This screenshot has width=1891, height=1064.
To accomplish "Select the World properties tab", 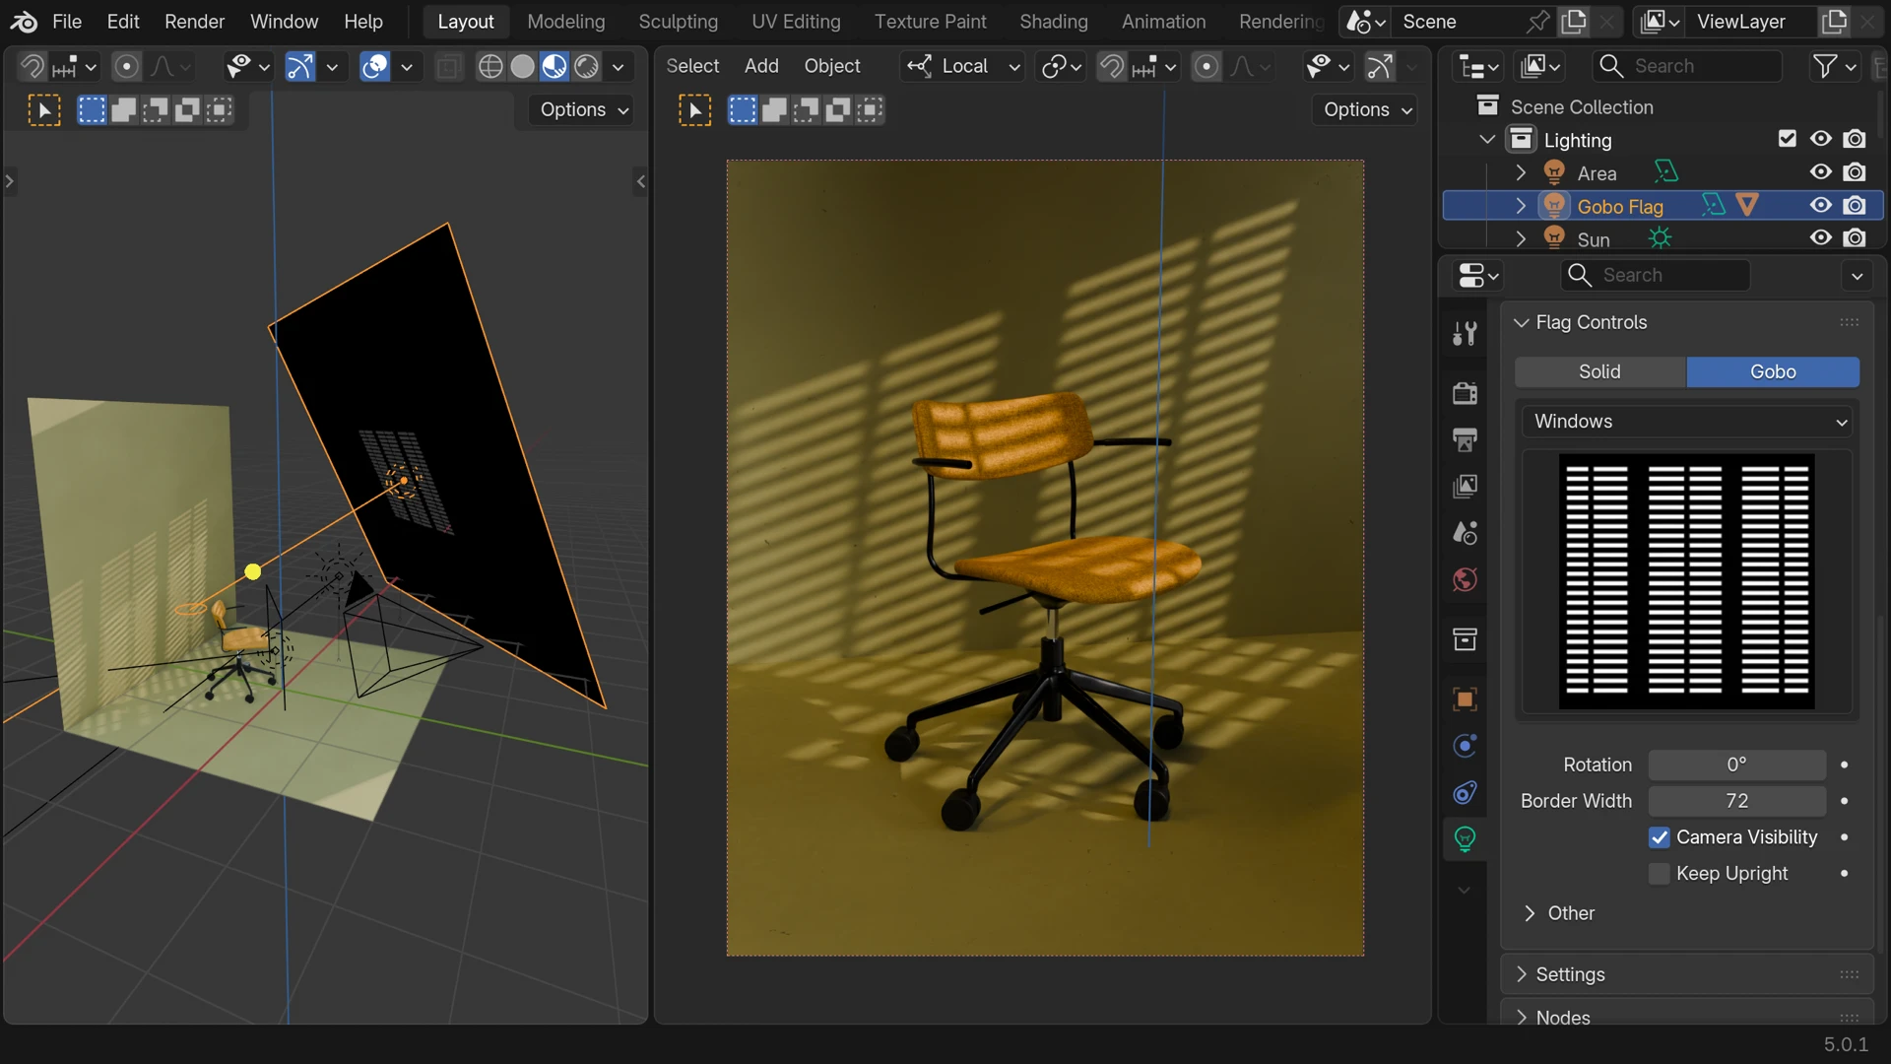I will pos(1465,580).
